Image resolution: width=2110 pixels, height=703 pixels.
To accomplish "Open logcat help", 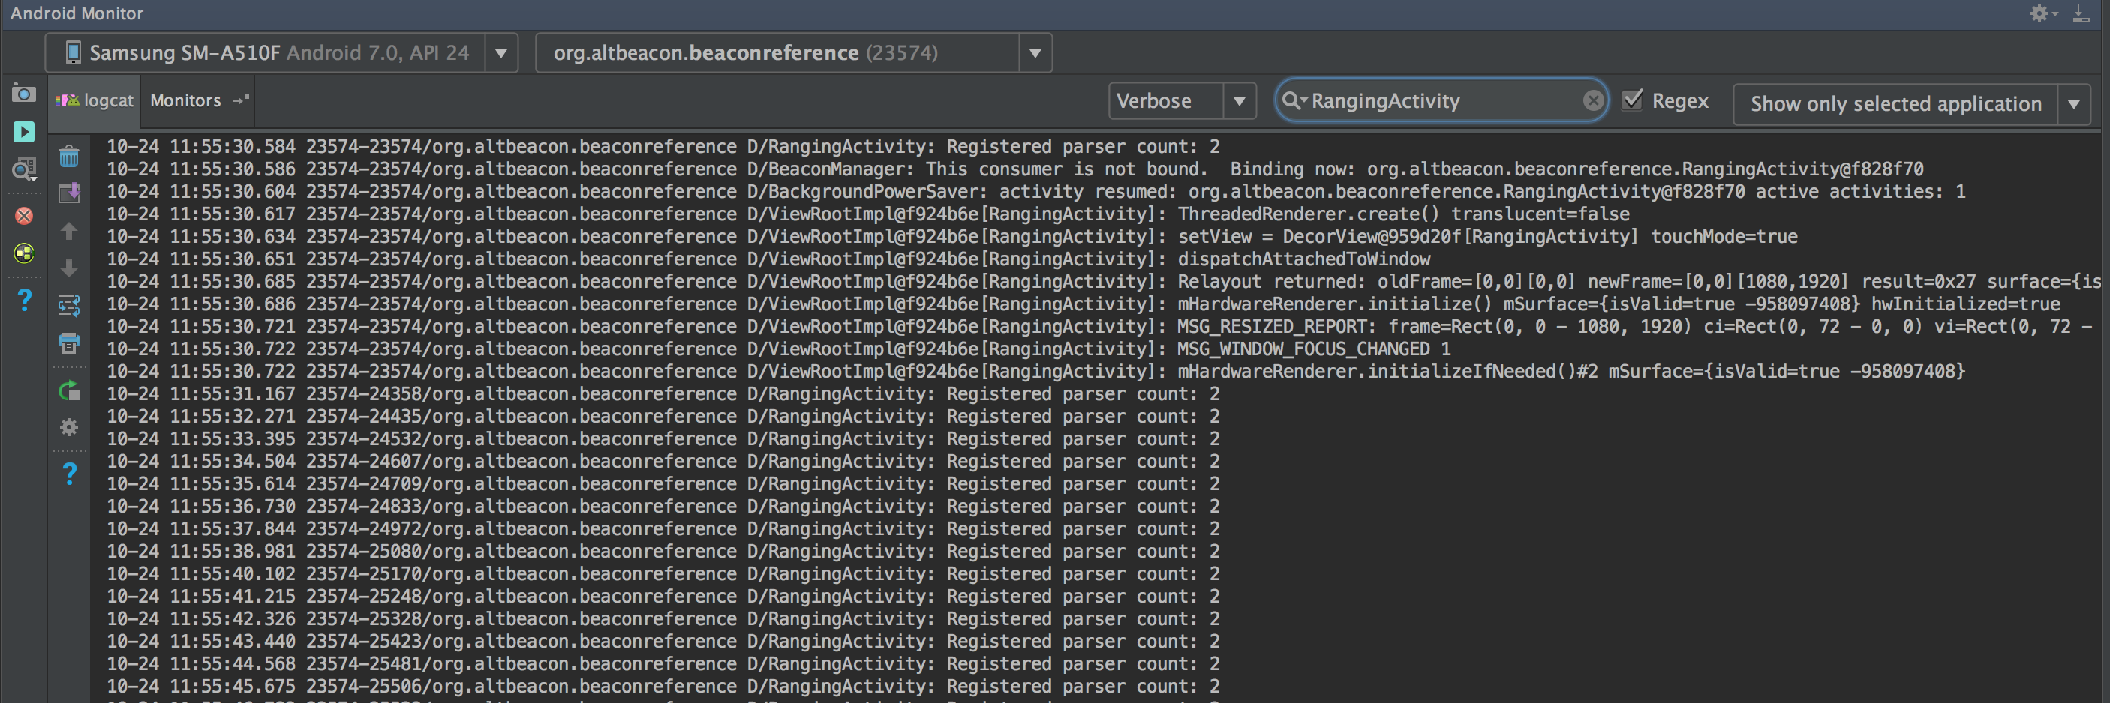I will pos(70,472).
